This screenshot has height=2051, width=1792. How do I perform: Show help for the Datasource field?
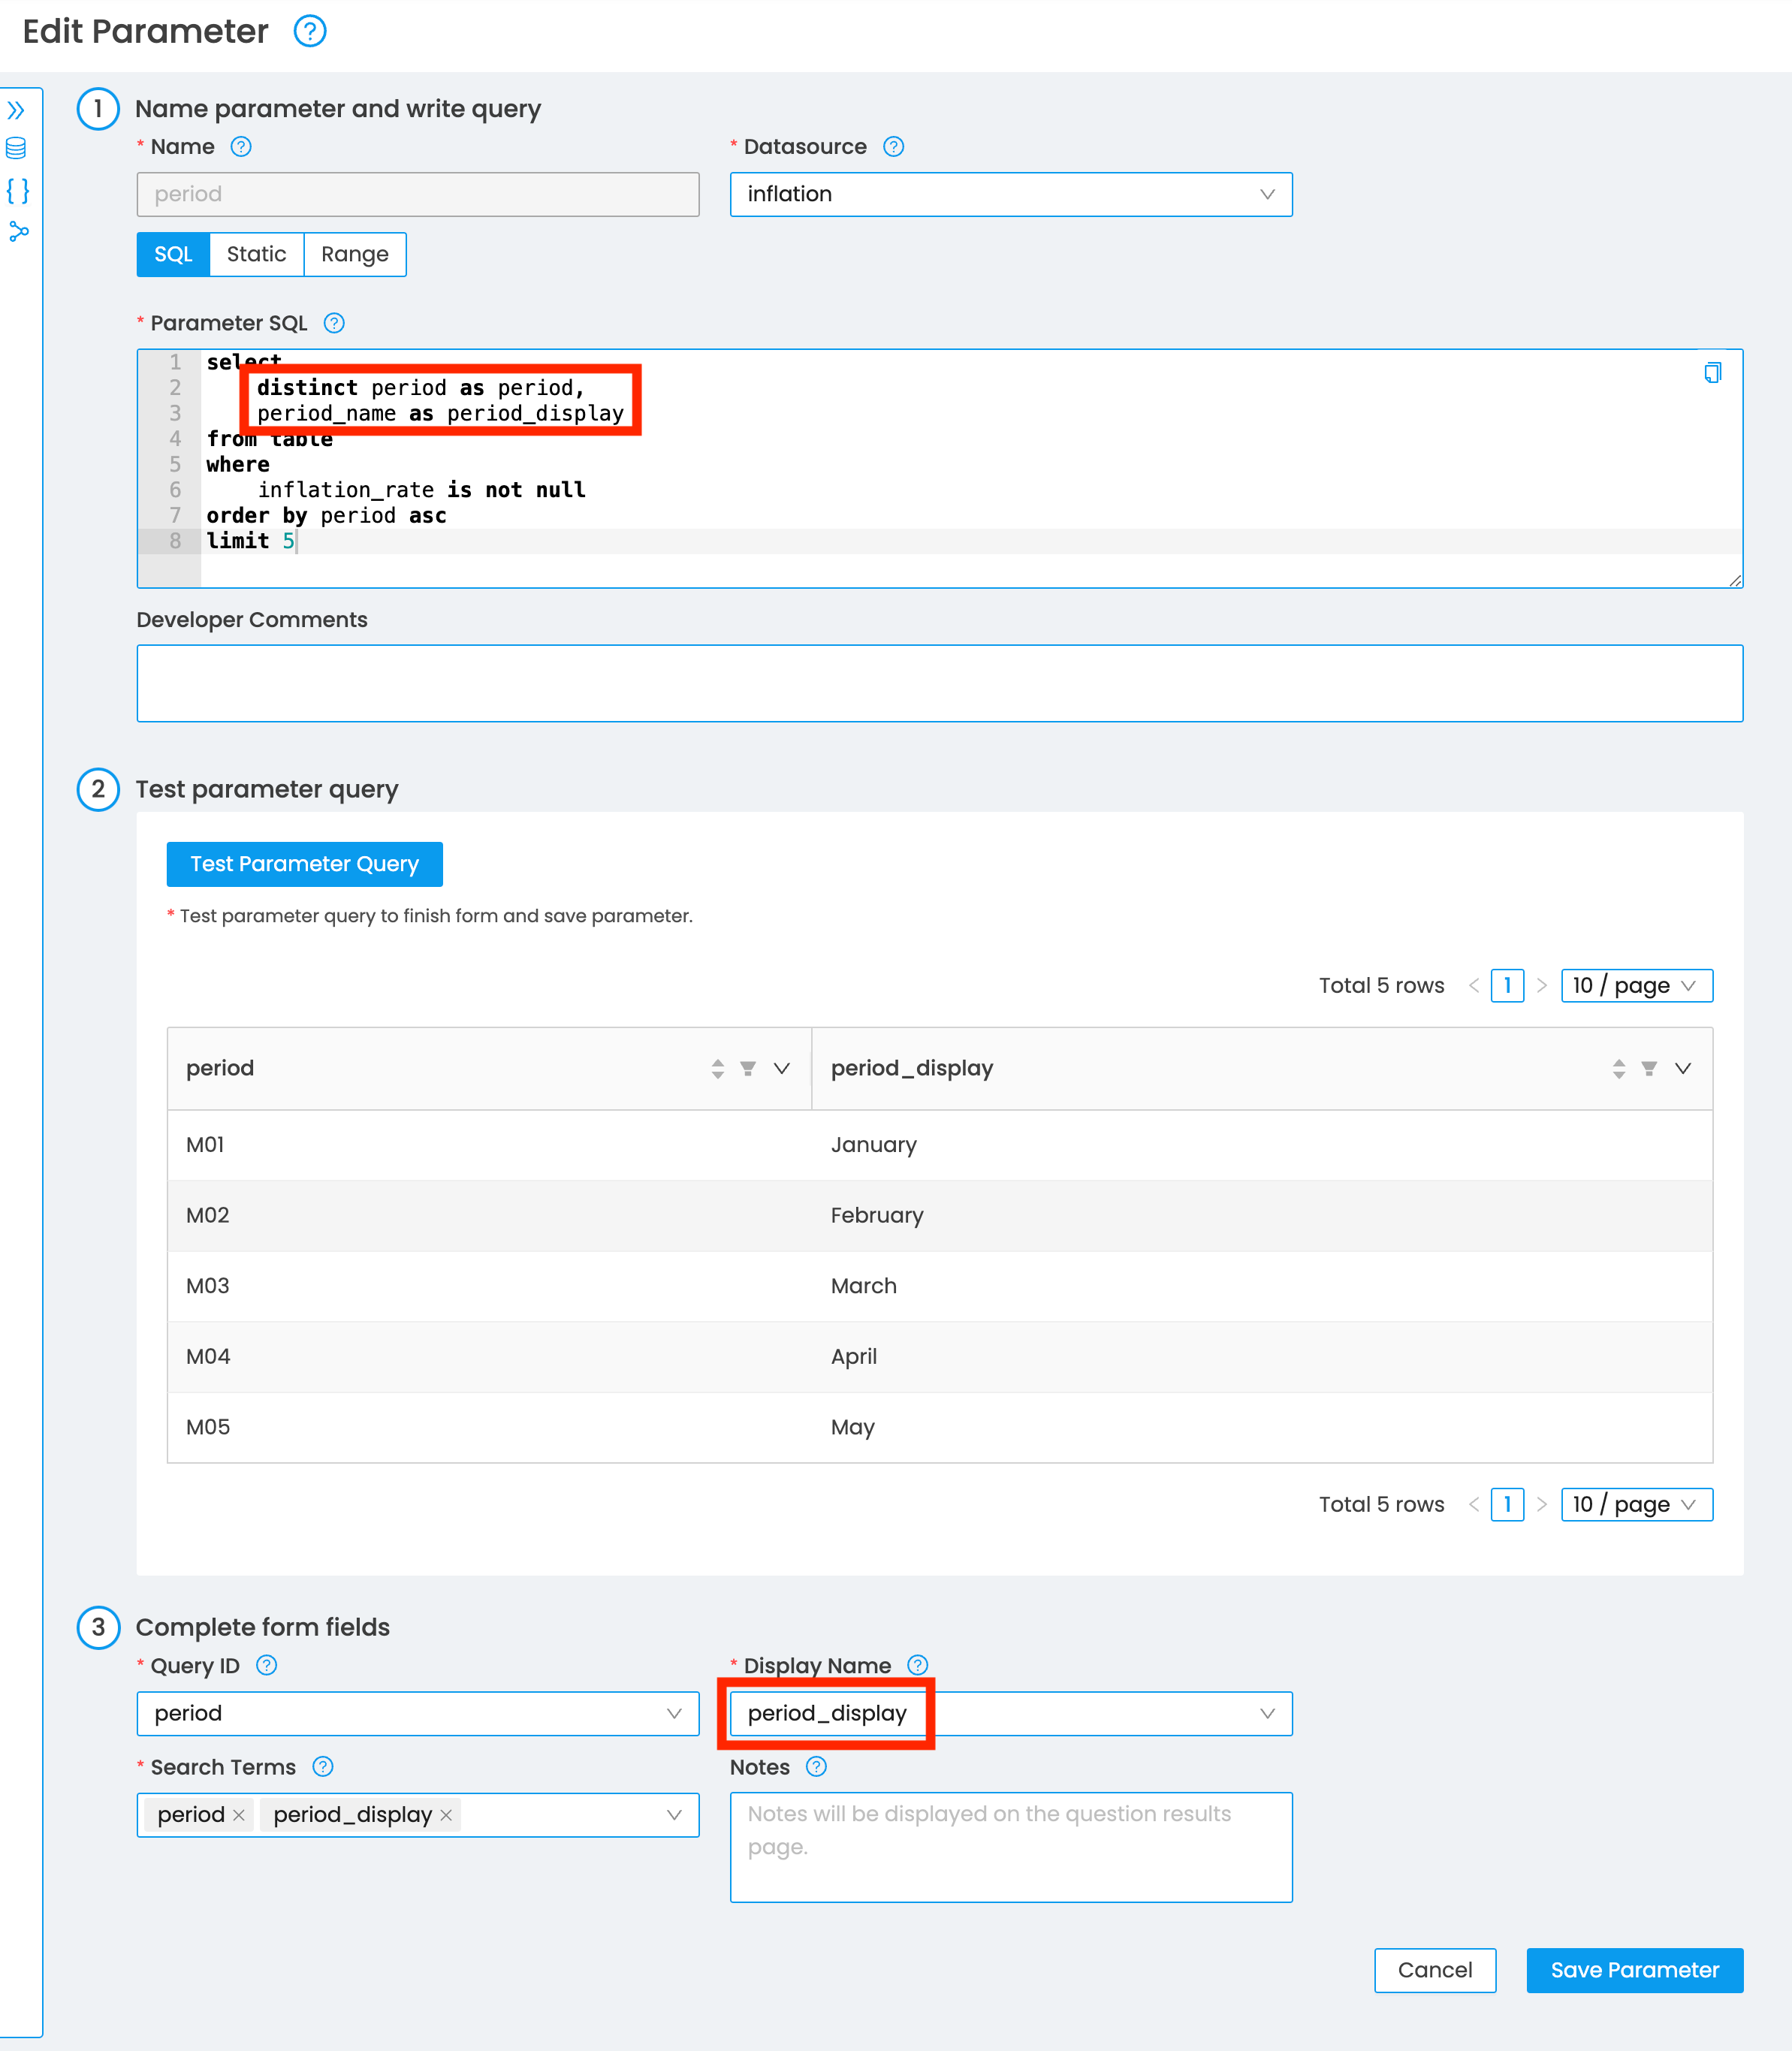coord(894,147)
